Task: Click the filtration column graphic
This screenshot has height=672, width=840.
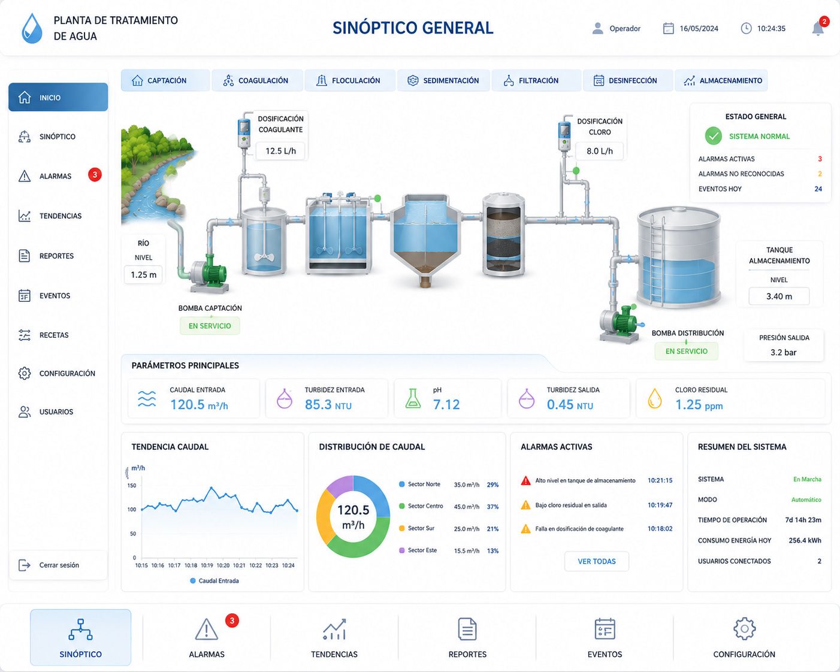Action: (x=503, y=234)
